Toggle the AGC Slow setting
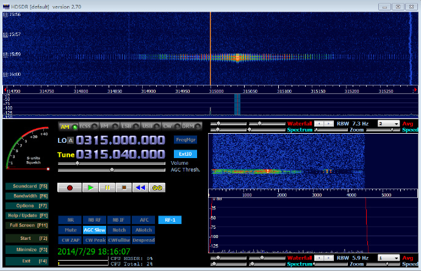The image size is (421, 271). pos(94,230)
